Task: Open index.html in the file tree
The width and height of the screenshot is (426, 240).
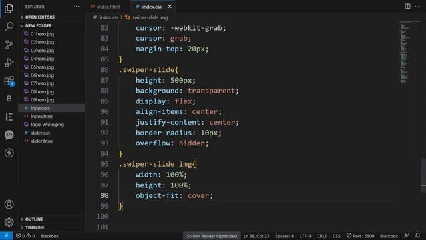Action: 42,116
